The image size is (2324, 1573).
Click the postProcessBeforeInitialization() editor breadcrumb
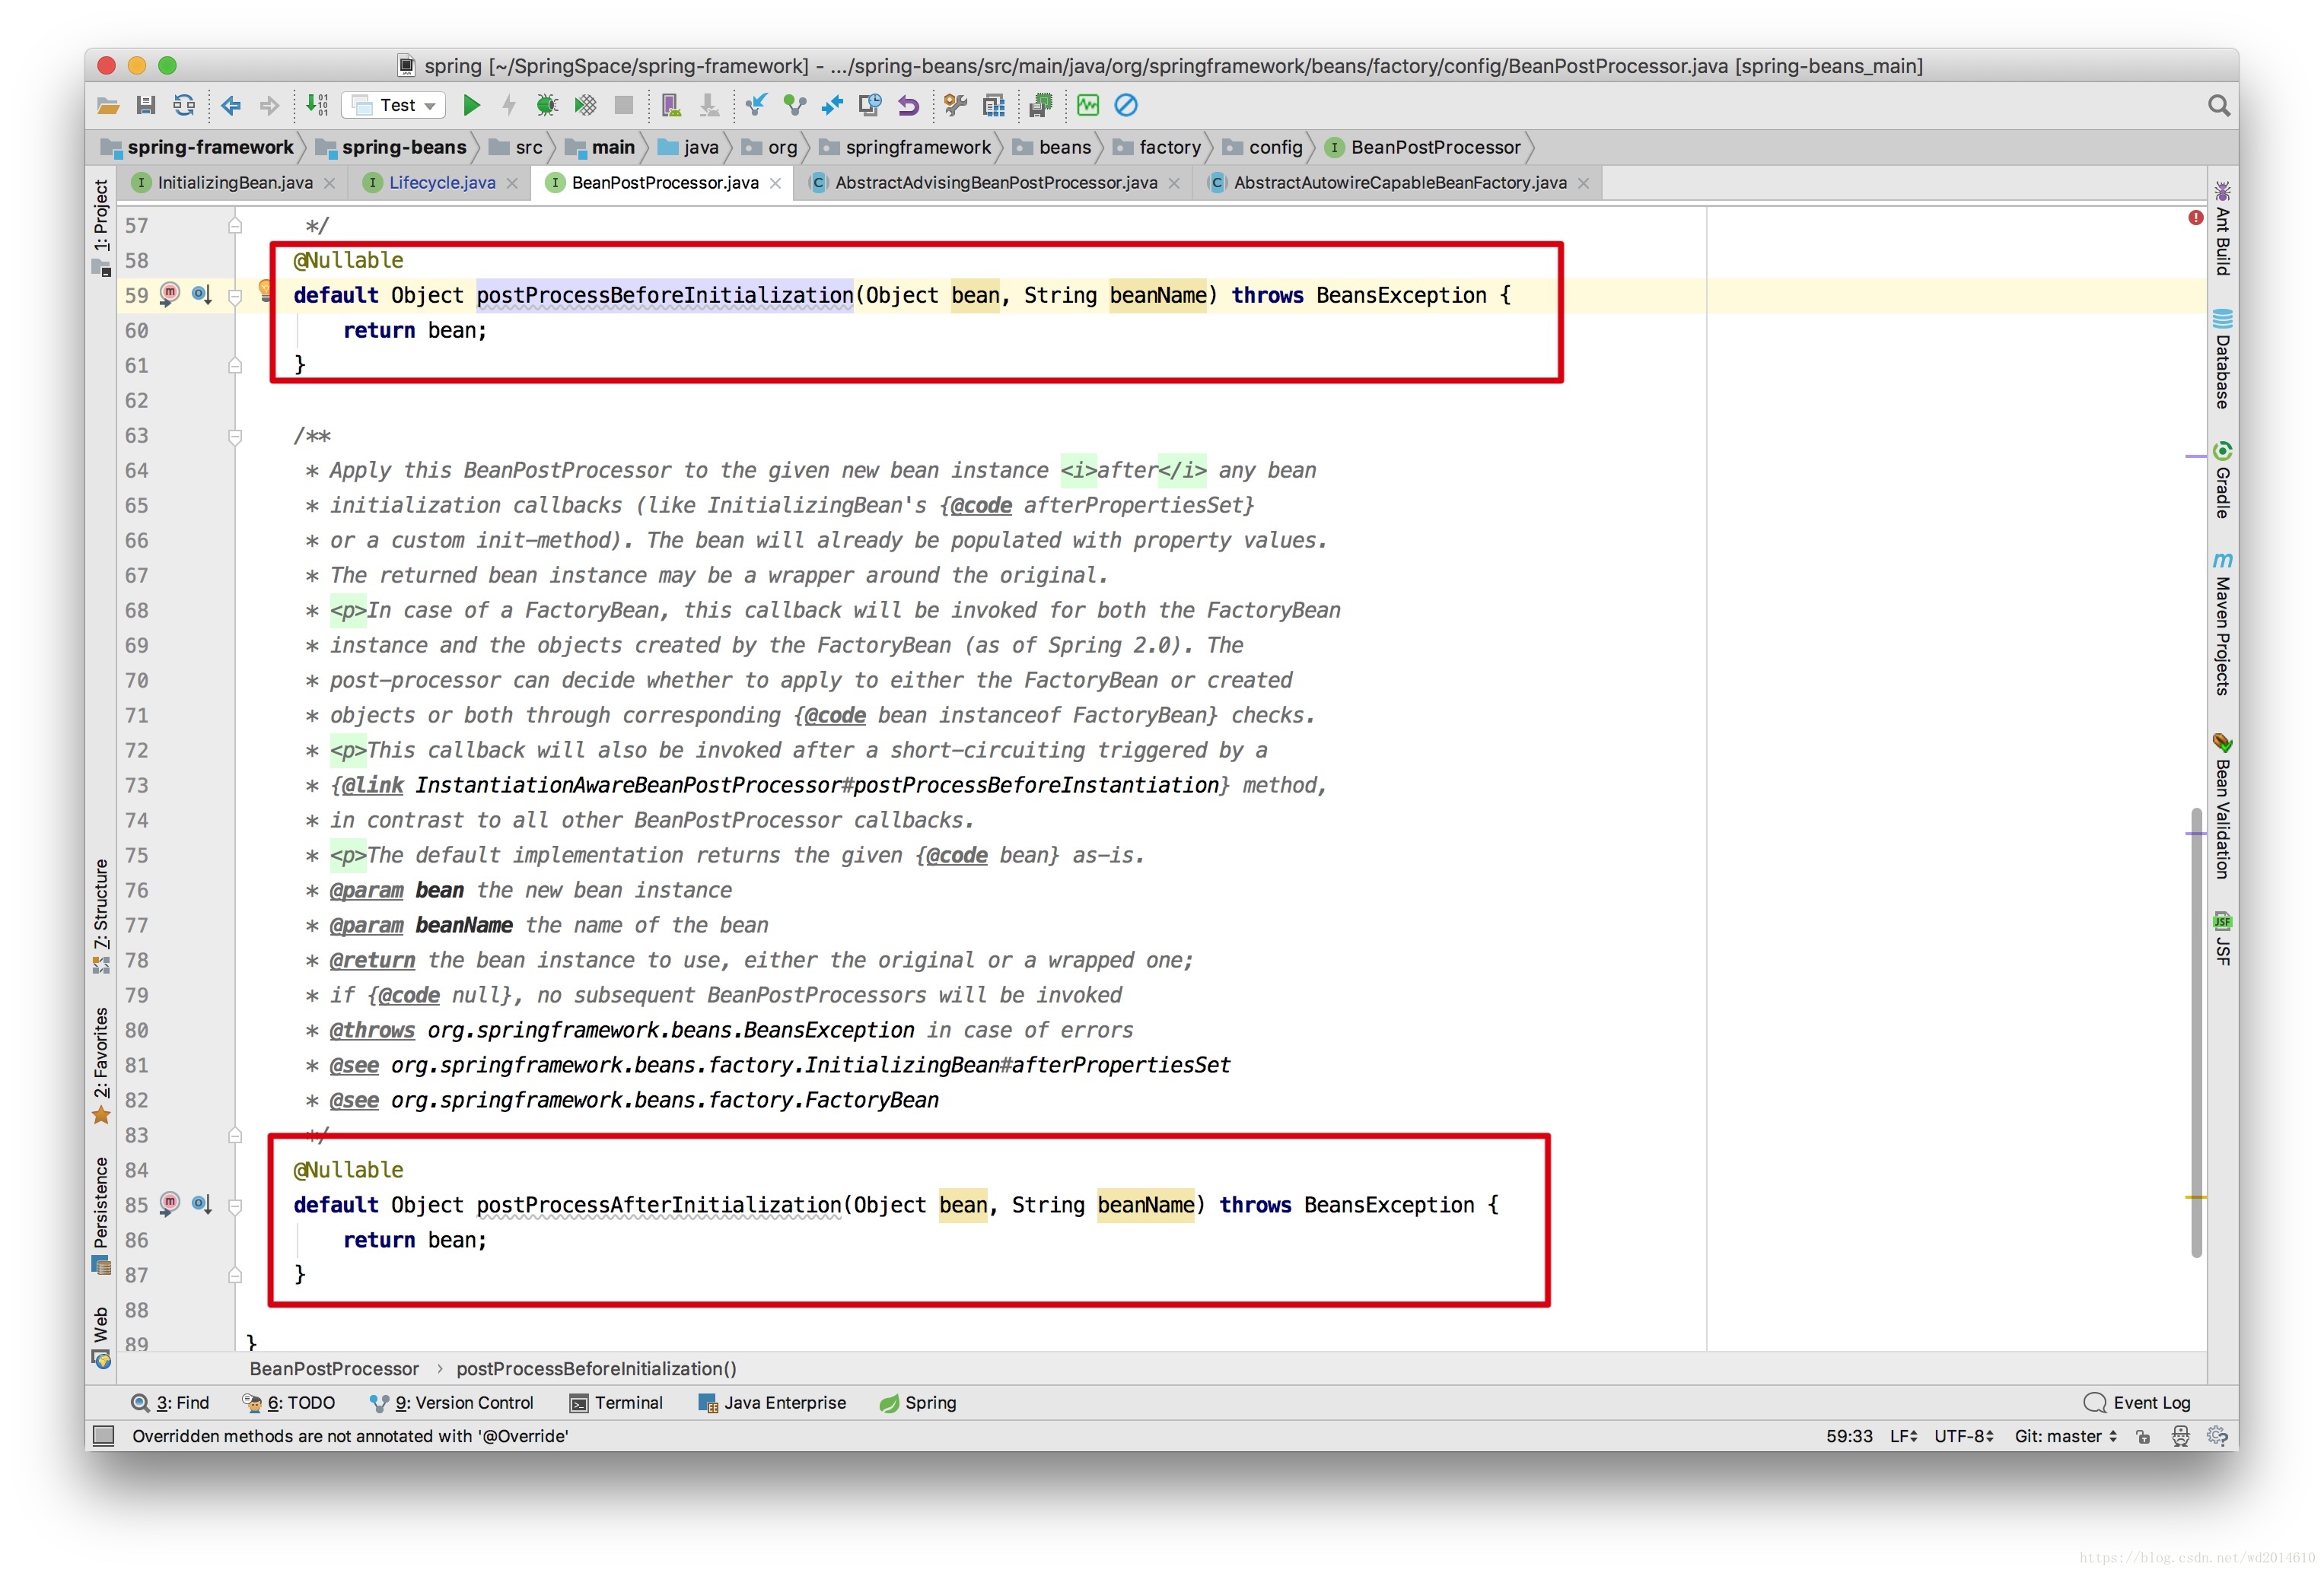coord(596,1368)
